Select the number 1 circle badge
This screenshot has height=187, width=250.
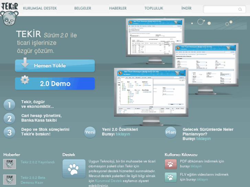coord(9,105)
